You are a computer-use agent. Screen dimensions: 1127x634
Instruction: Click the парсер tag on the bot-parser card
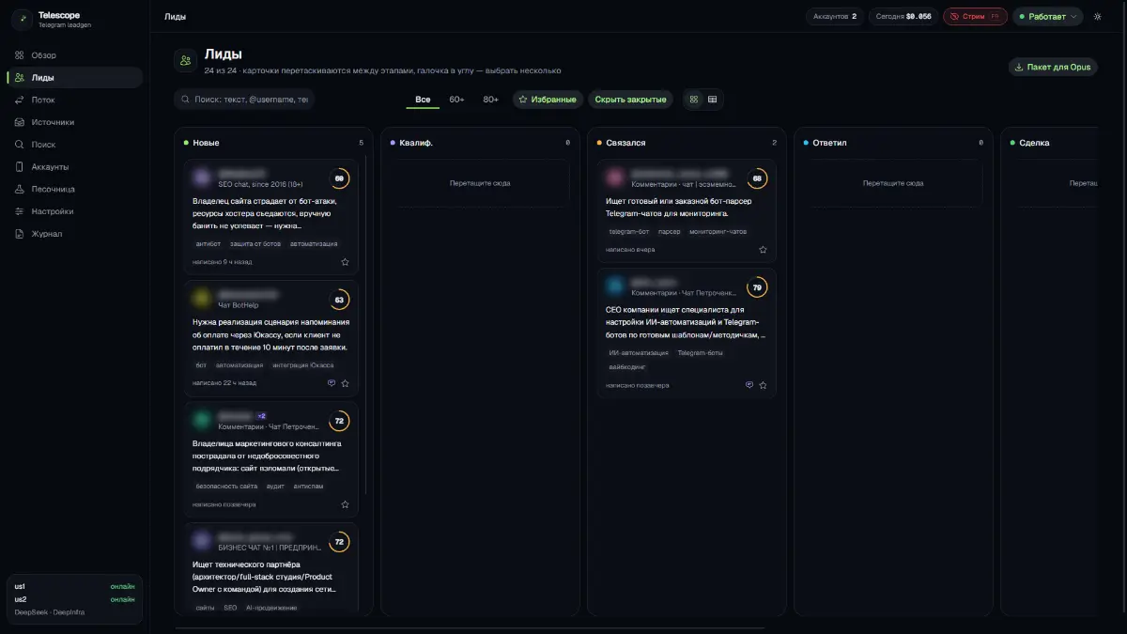(x=669, y=231)
